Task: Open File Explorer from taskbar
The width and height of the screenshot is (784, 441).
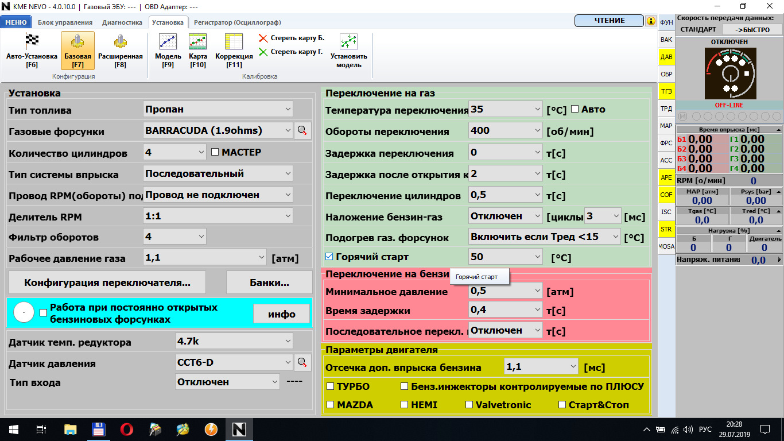Action: 70,429
